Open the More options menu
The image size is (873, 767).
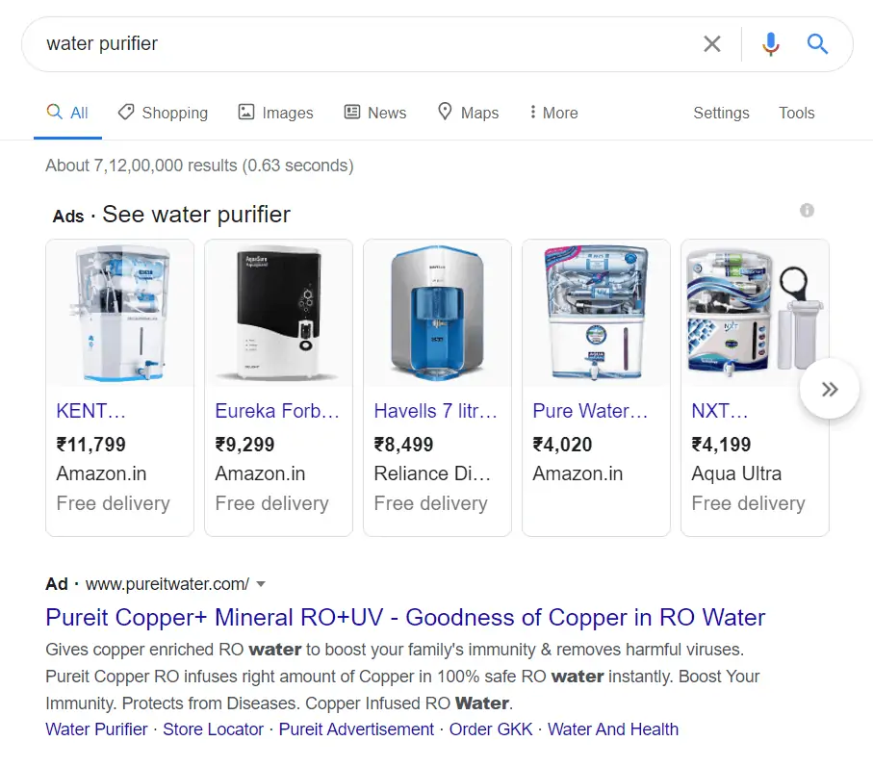(552, 113)
